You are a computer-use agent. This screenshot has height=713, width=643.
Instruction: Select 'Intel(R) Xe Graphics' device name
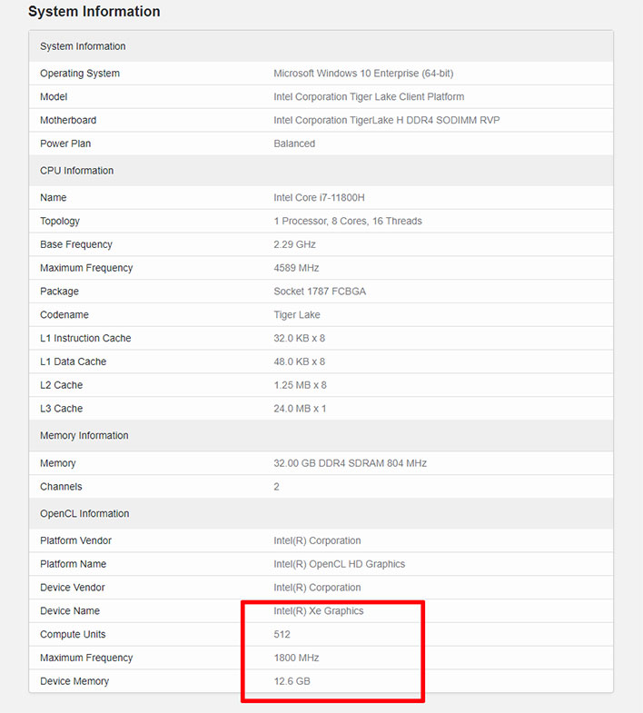319,610
